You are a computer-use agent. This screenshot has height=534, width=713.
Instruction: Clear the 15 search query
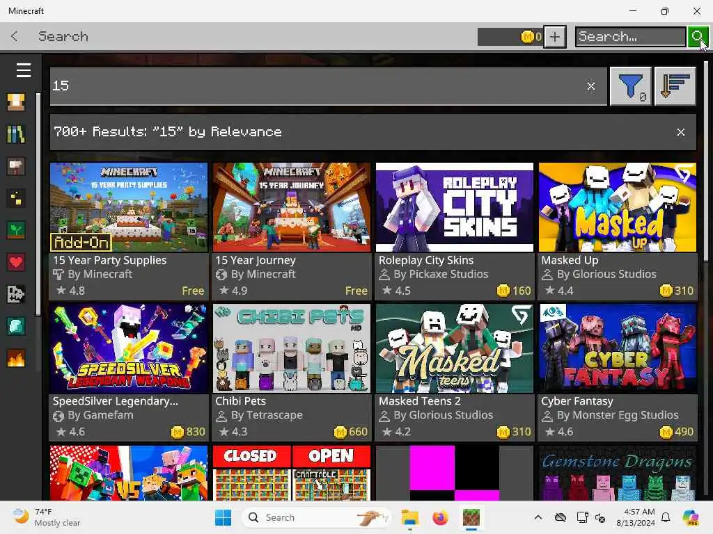click(x=590, y=86)
